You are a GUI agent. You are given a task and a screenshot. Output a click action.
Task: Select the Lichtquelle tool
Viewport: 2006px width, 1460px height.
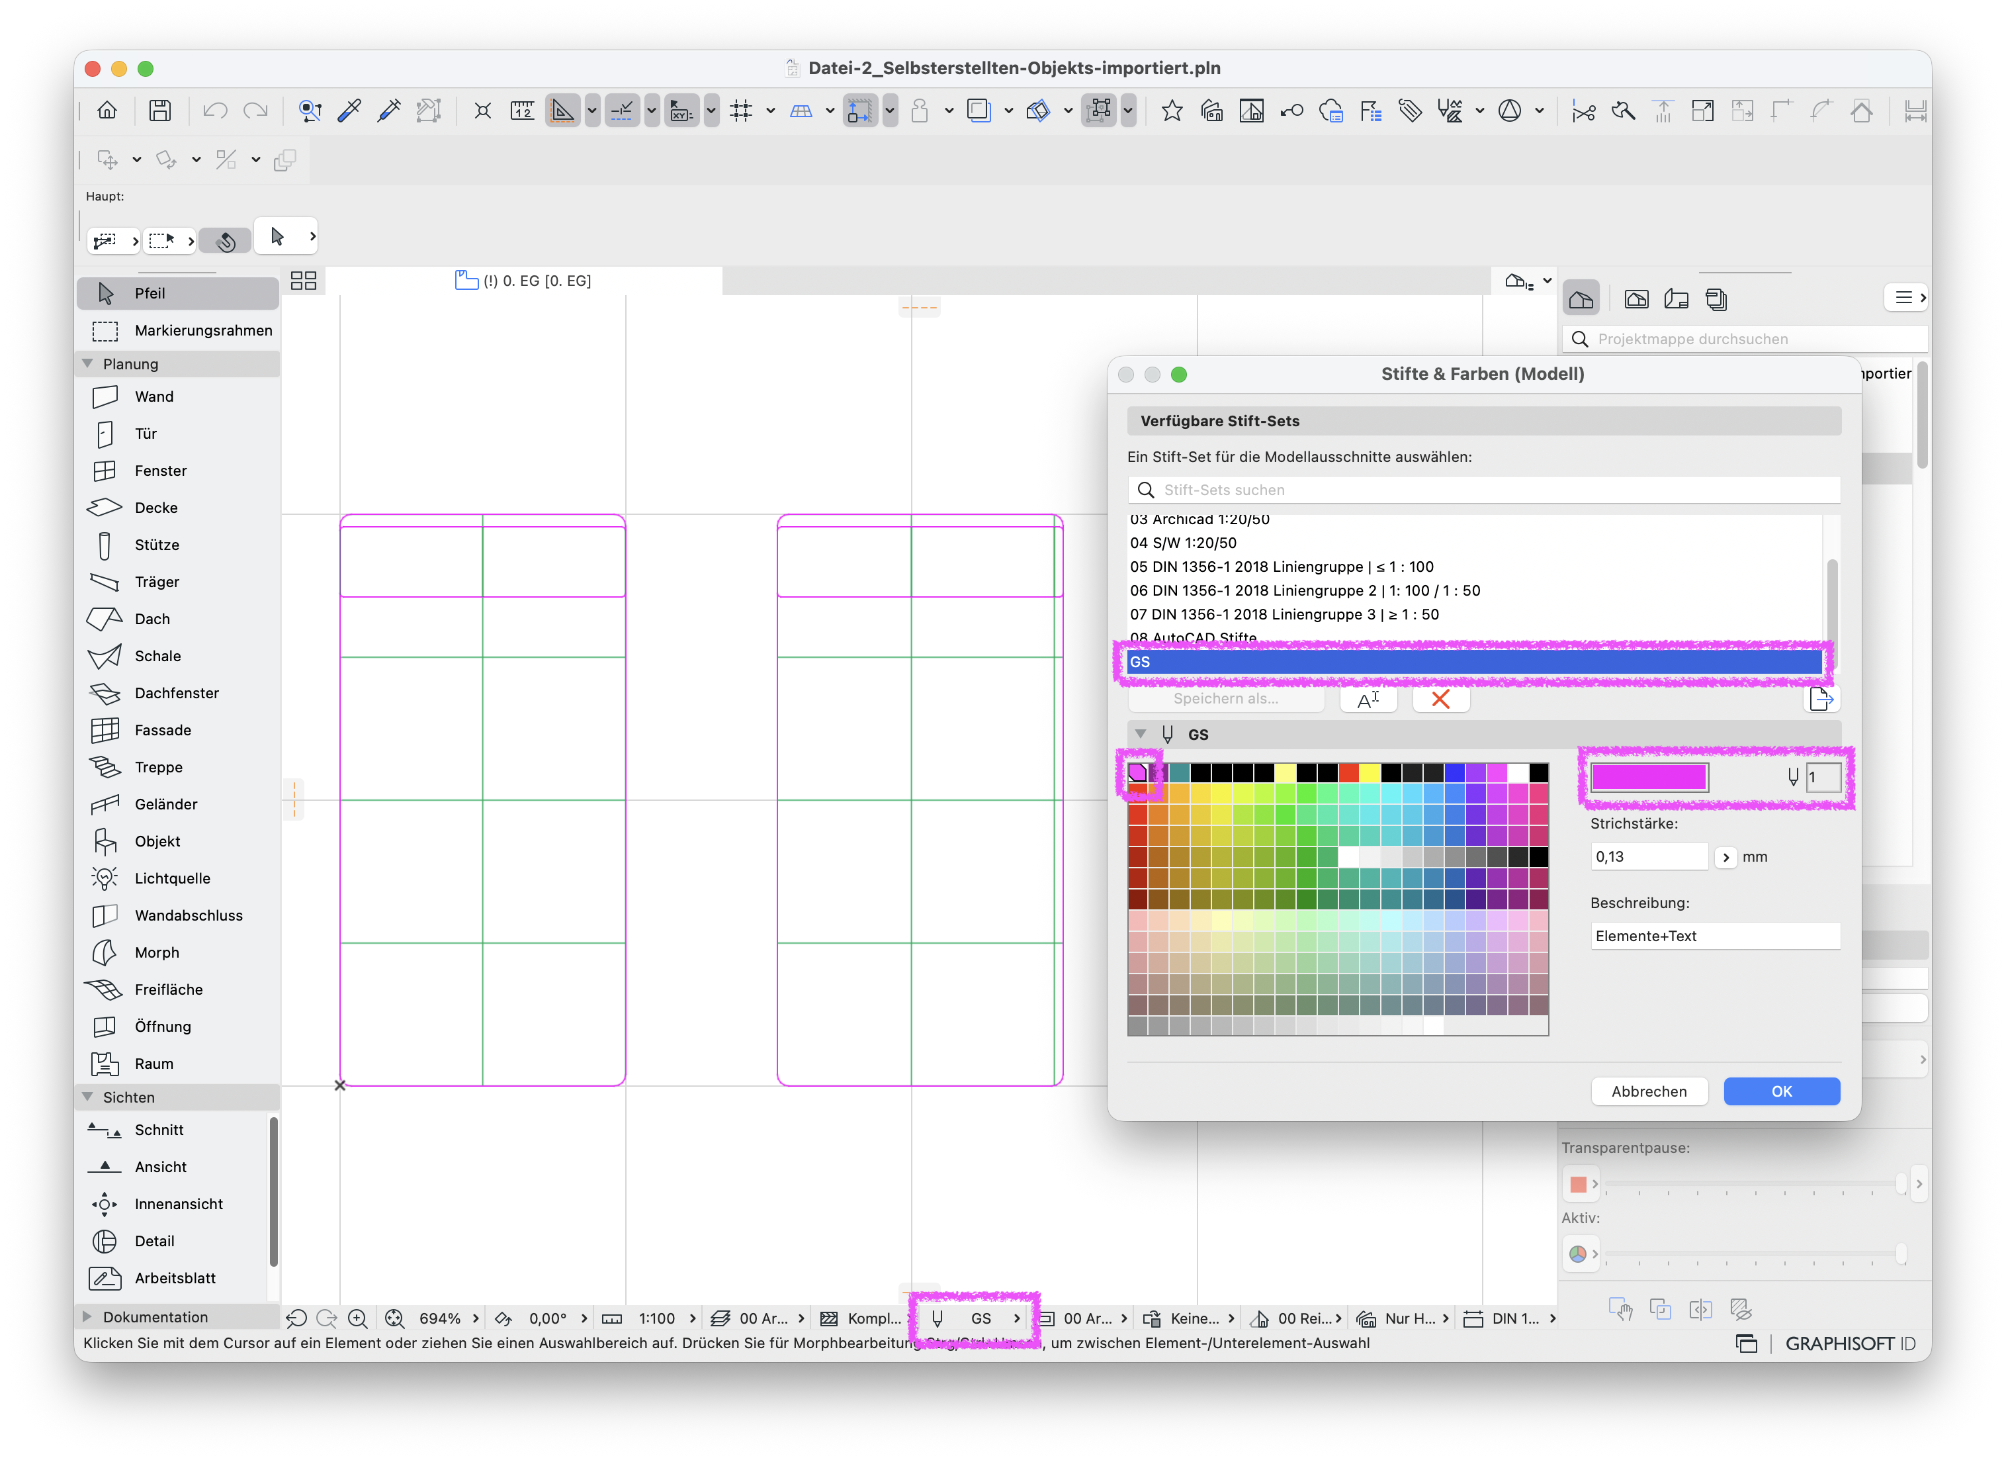tap(178, 879)
